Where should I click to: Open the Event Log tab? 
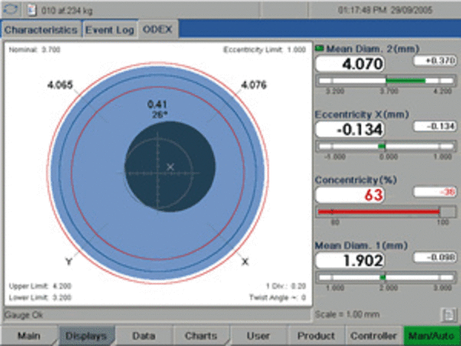click(x=109, y=30)
